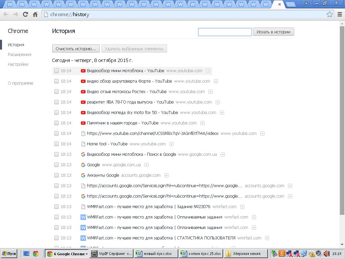The width and height of the screenshot is (345, 259).
Task: Click the browser reload icon
Action: coord(25,15)
